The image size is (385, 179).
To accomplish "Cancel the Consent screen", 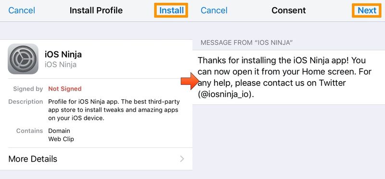I will [x=214, y=10].
